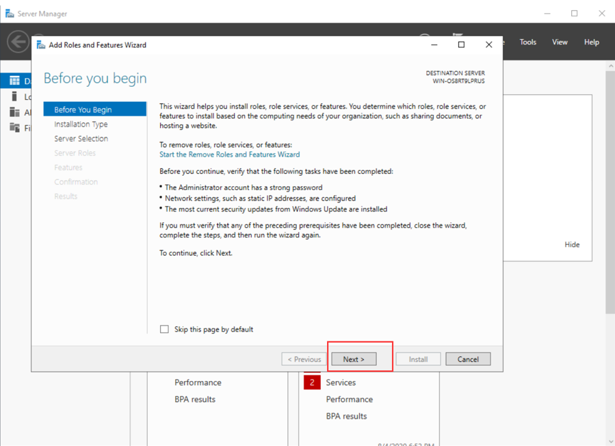Click the Server Manager back arrow button
This screenshot has width=615, height=446.
click(x=18, y=42)
